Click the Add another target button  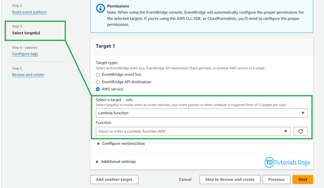coord(114,179)
